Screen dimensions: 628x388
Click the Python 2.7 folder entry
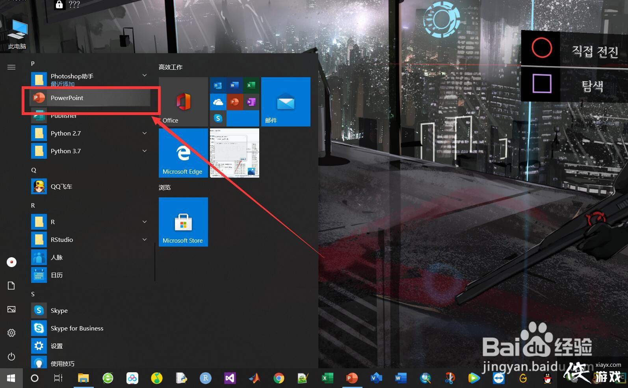click(90, 133)
